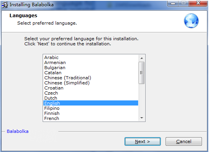
Task: Choose Bulgarian from the list
Action: [x=91, y=68]
